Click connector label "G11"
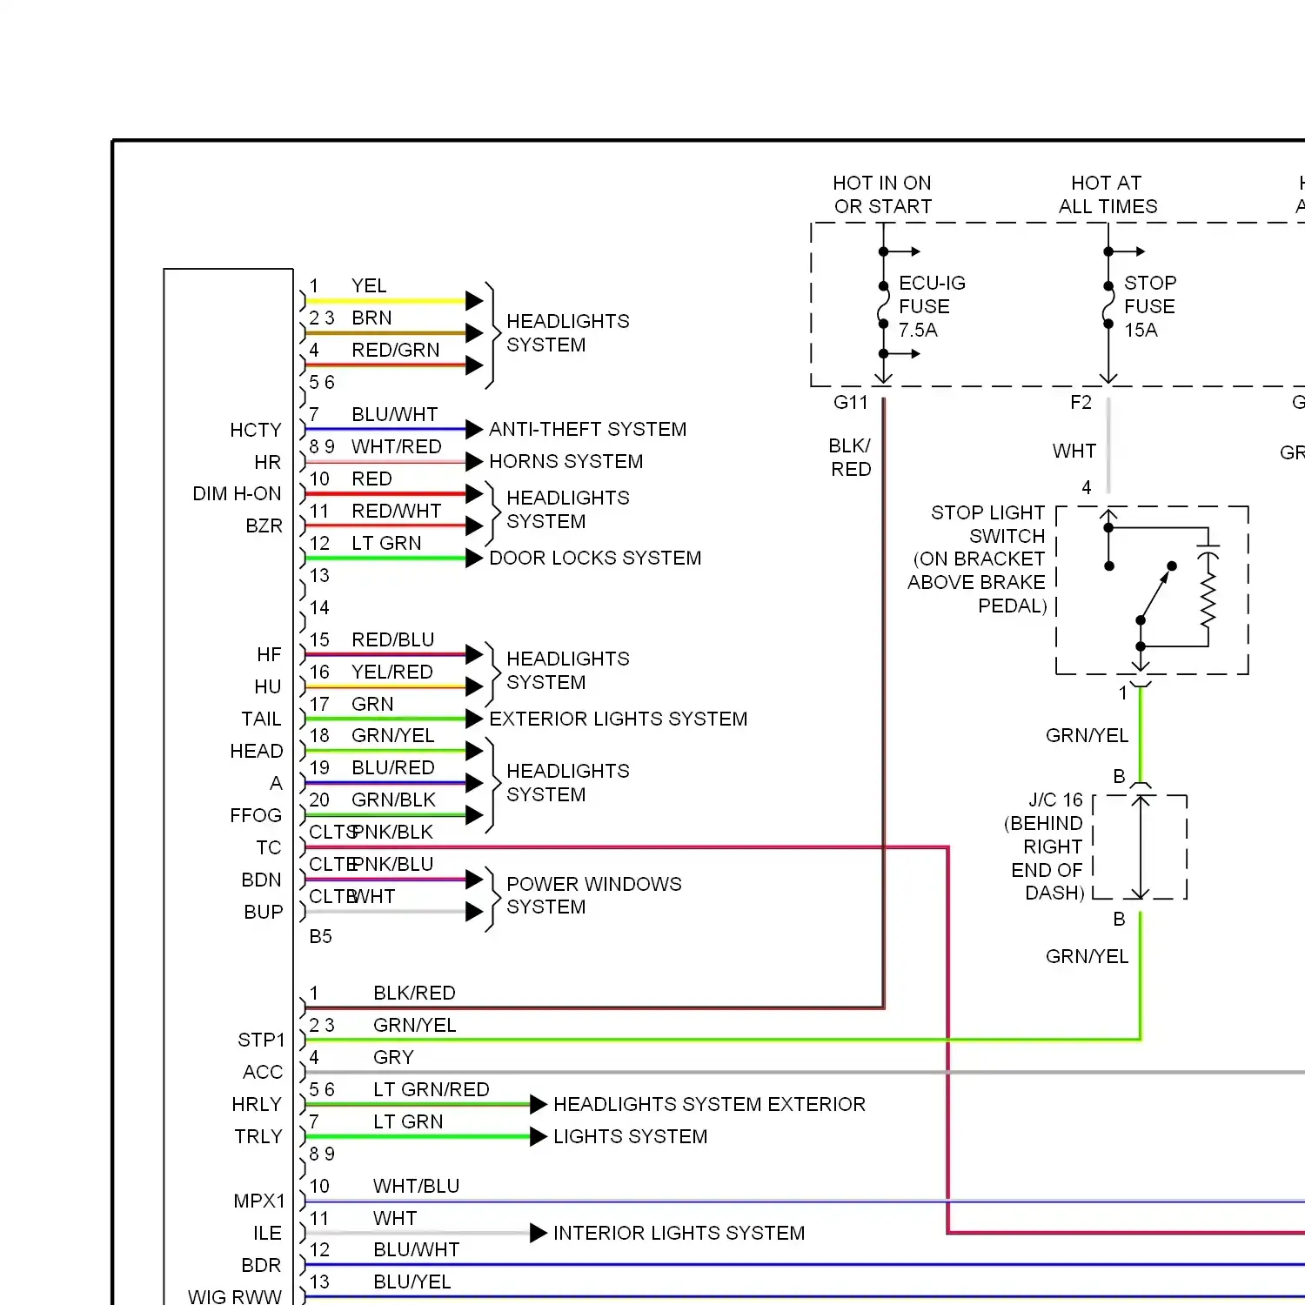The width and height of the screenshot is (1305, 1305). click(851, 402)
